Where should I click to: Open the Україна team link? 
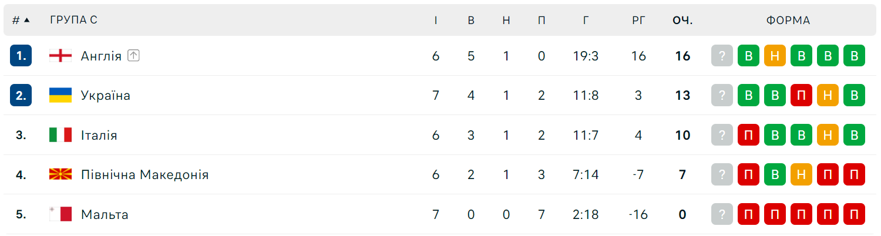106,95
